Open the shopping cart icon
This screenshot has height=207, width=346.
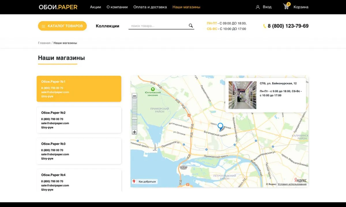(286, 7)
